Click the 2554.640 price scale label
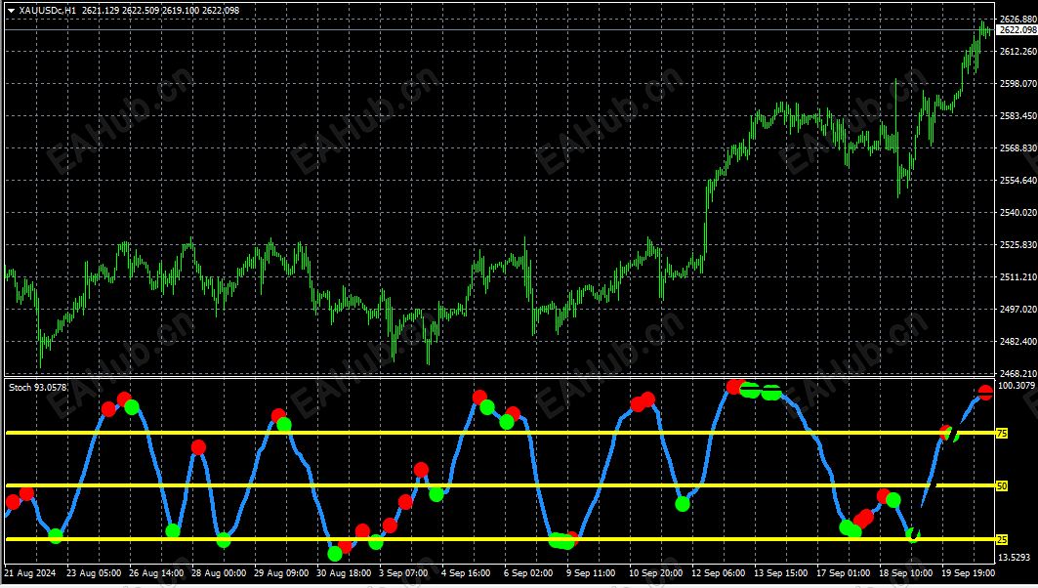1038x588 pixels. pos(1018,180)
